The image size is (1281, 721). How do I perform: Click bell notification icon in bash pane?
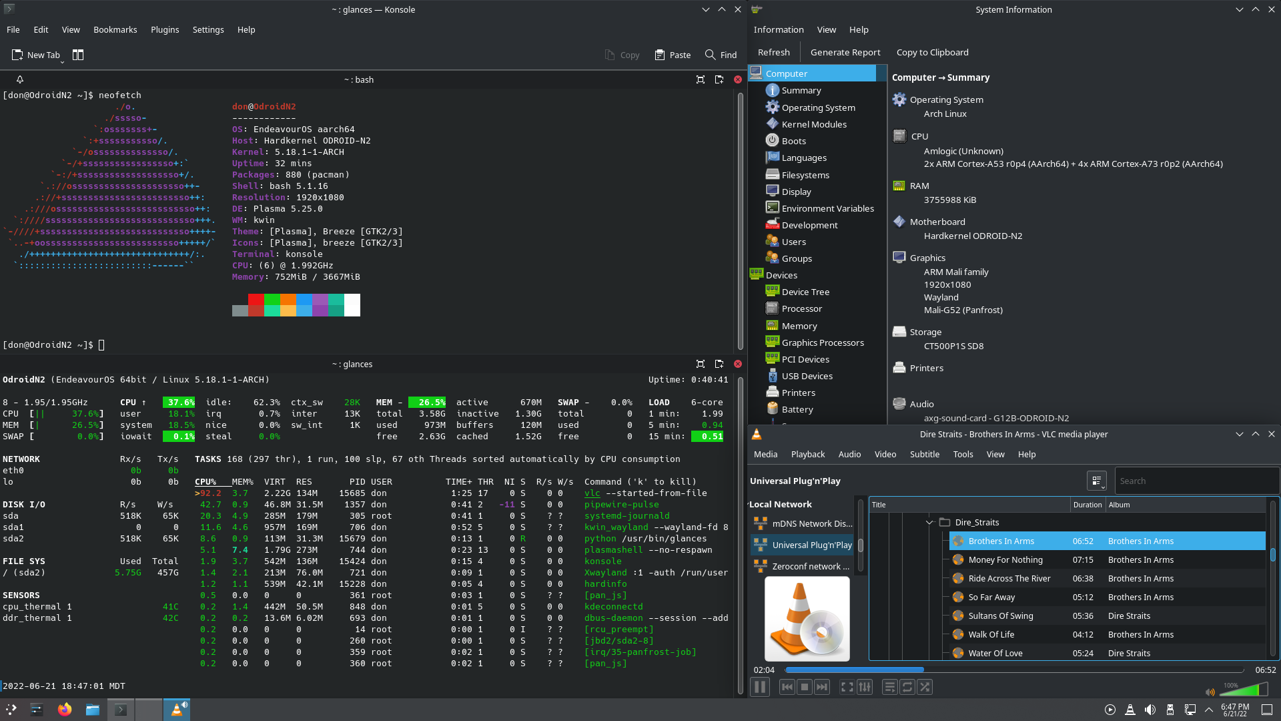click(x=20, y=79)
